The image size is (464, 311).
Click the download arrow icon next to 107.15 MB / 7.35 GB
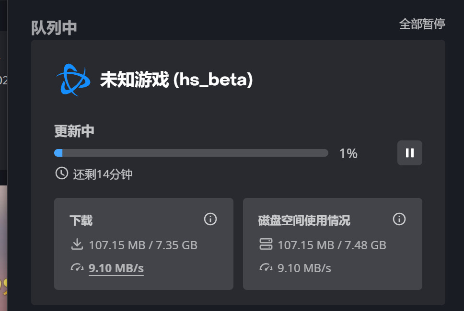click(77, 244)
